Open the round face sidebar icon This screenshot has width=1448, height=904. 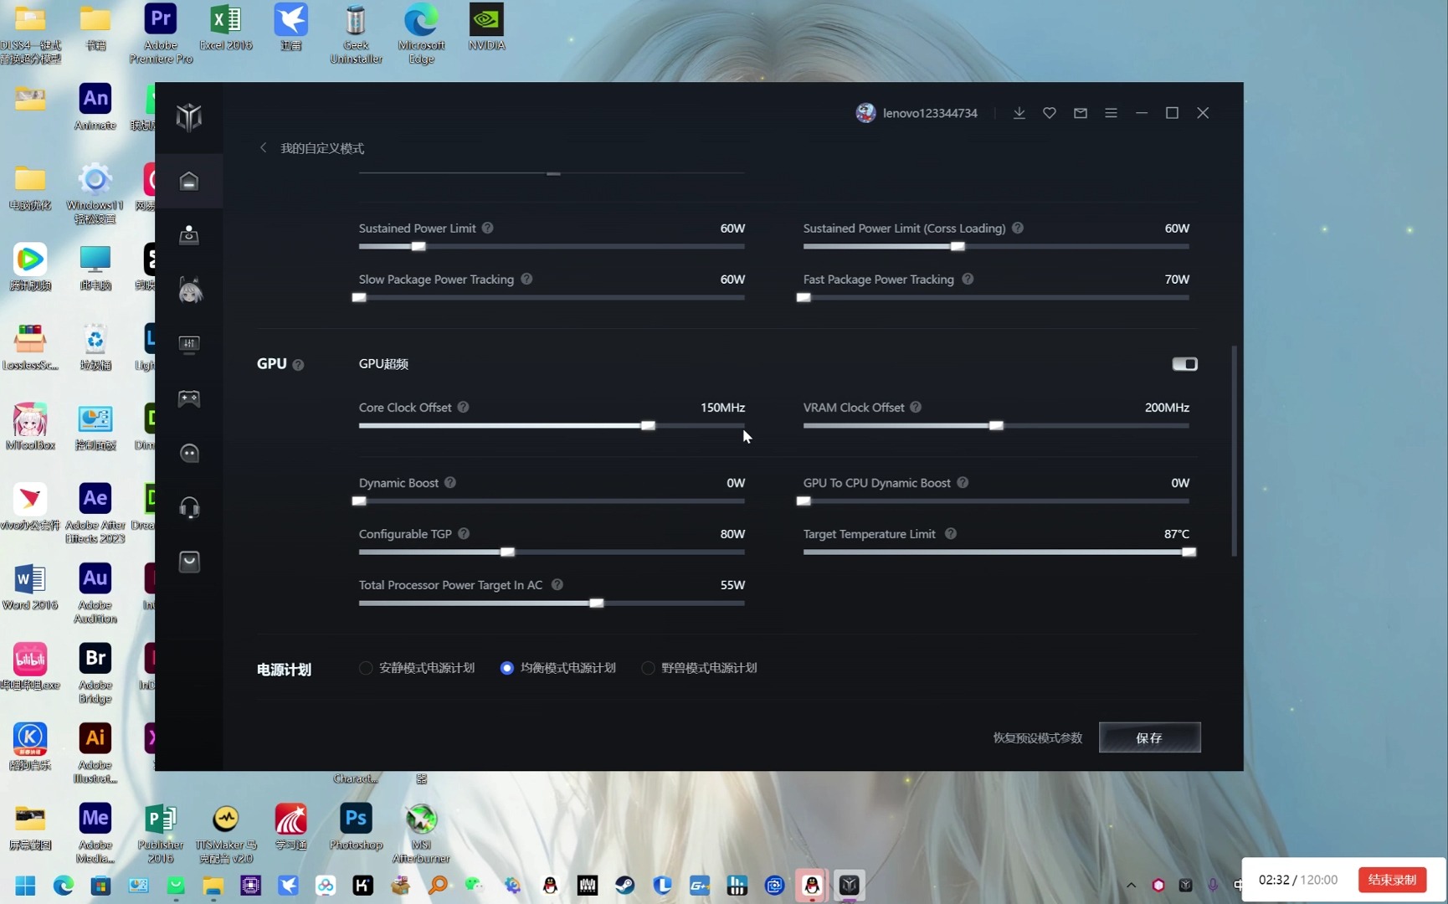[189, 453]
